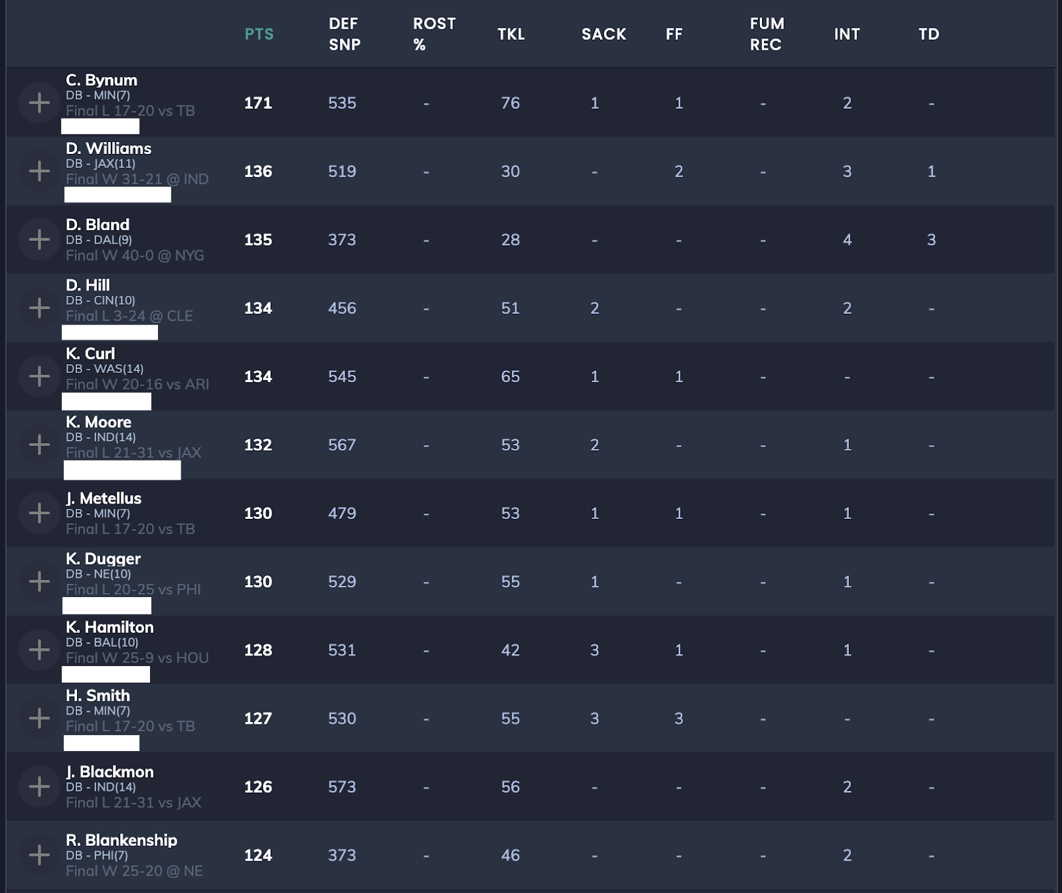Image resolution: width=1062 pixels, height=893 pixels.
Task: Add H. Smith using plus icon
Action: 39,718
